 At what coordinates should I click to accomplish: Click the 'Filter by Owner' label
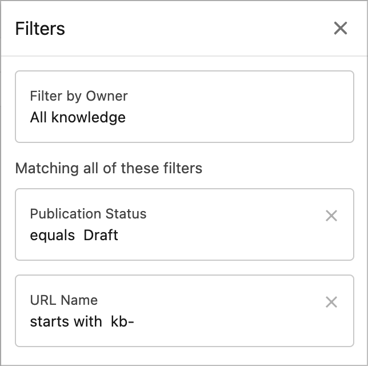pos(79,96)
